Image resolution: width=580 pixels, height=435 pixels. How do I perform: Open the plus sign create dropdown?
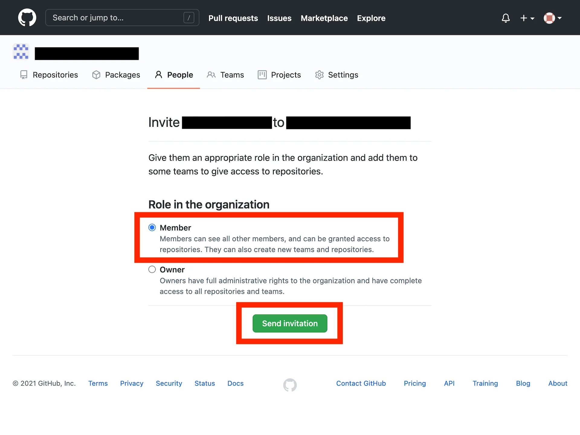tap(524, 18)
